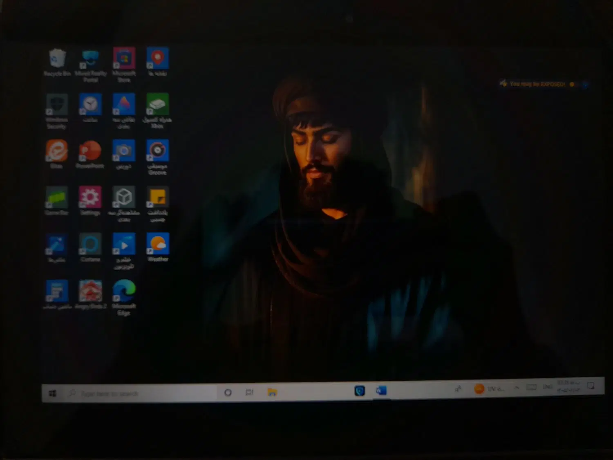Open the Weather desktop shortcut
613x460 pixels.
click(x=158, y=247)
